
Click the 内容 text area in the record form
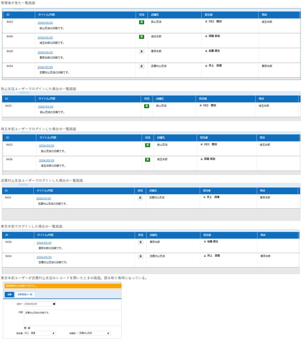coord(72,317)
